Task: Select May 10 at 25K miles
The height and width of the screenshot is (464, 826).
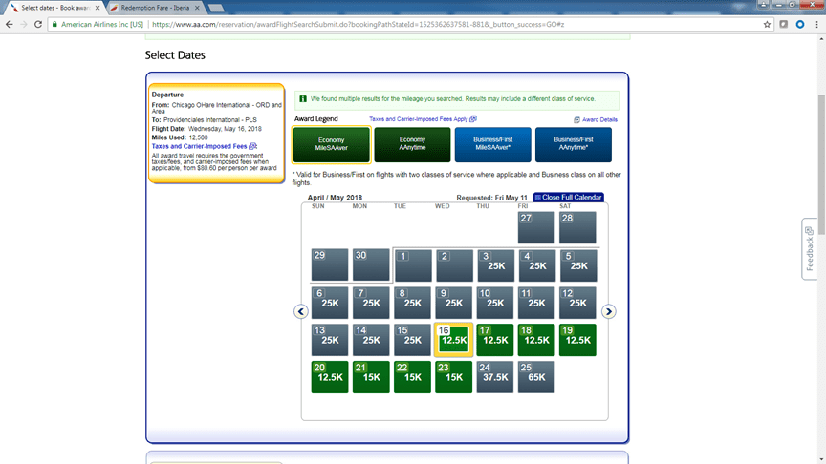Action: point(494,303)
